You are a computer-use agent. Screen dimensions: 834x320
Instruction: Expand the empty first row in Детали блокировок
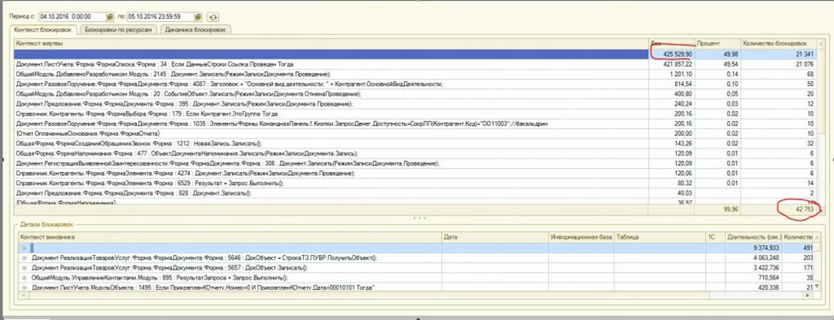click(25, 248)
